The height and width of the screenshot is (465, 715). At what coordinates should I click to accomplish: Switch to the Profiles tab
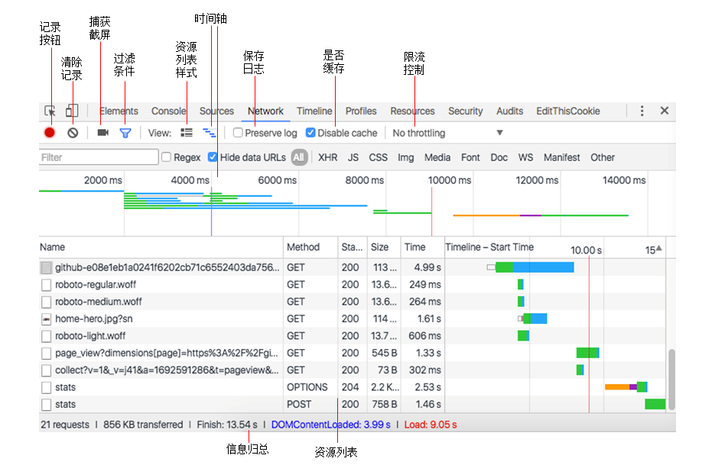tap(361, 111)
